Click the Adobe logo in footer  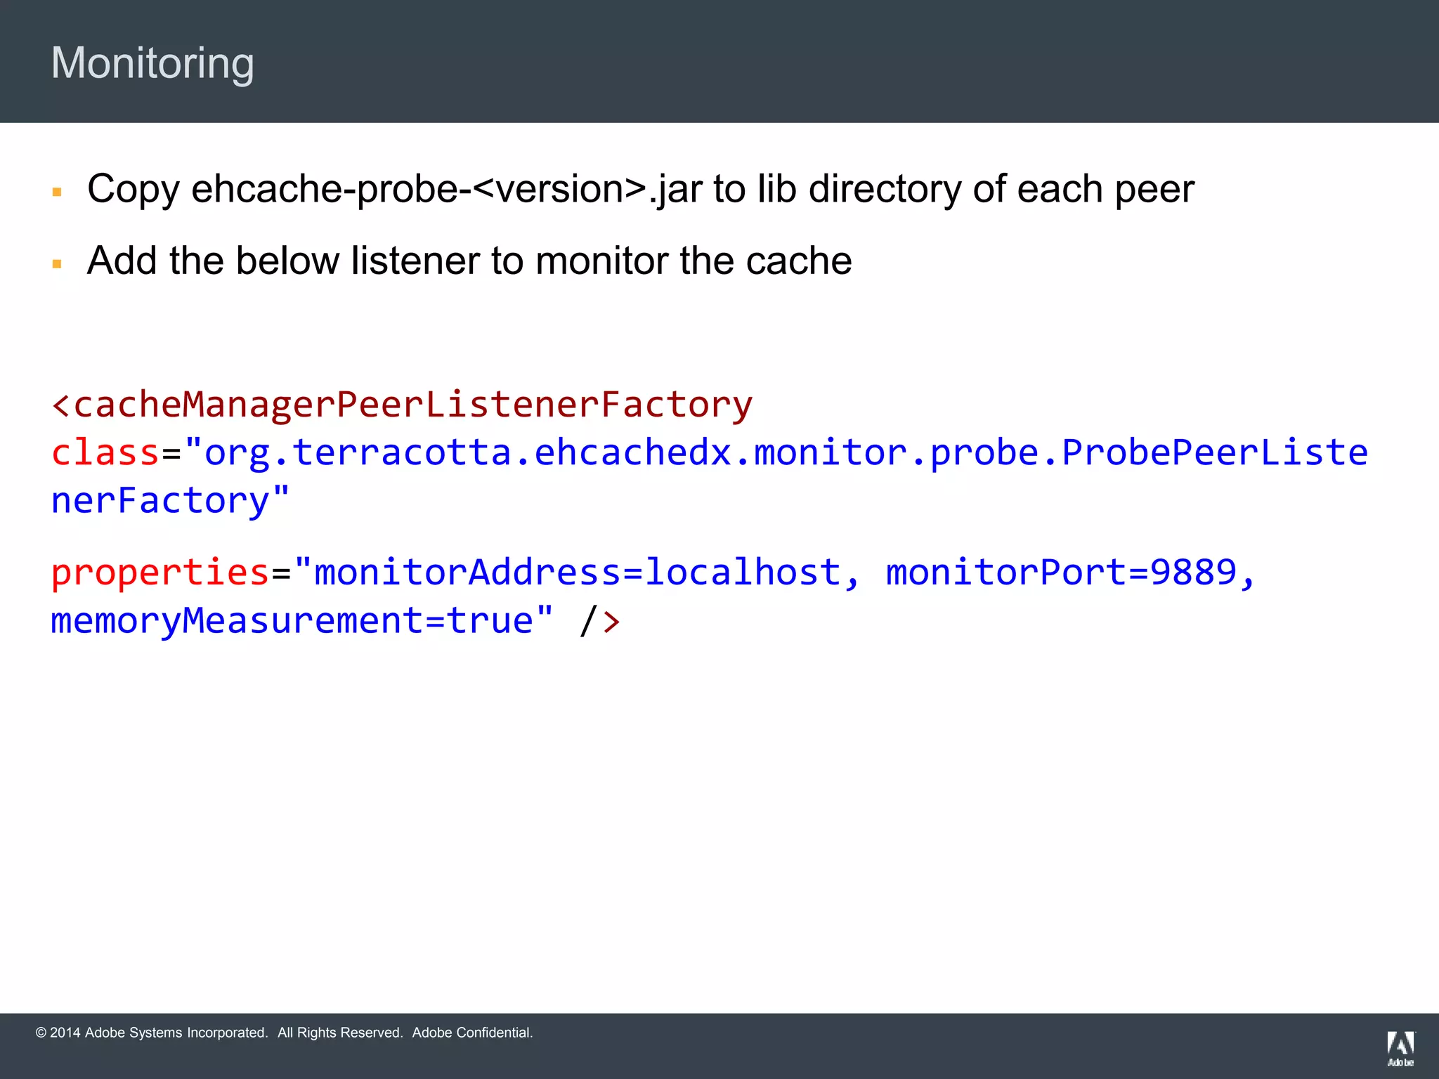(x=1400, y=1049)
